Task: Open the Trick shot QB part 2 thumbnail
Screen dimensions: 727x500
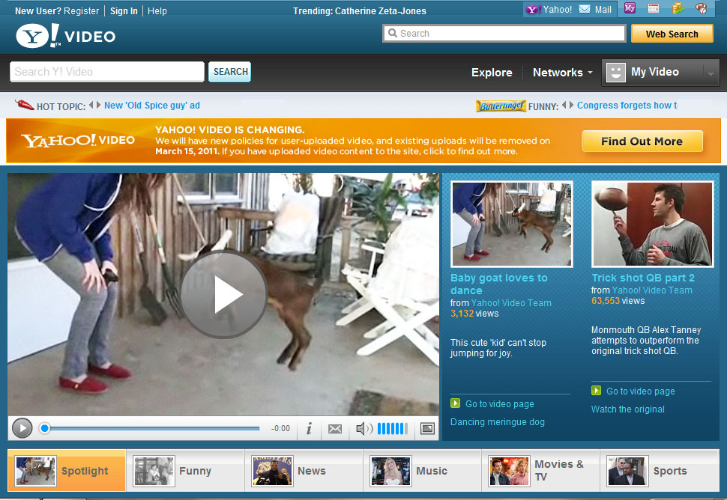Action: pyautogui.click(x=652, y=224)
